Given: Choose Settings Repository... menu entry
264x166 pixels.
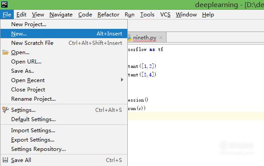Looking at the screenshot, I should 64,149.
